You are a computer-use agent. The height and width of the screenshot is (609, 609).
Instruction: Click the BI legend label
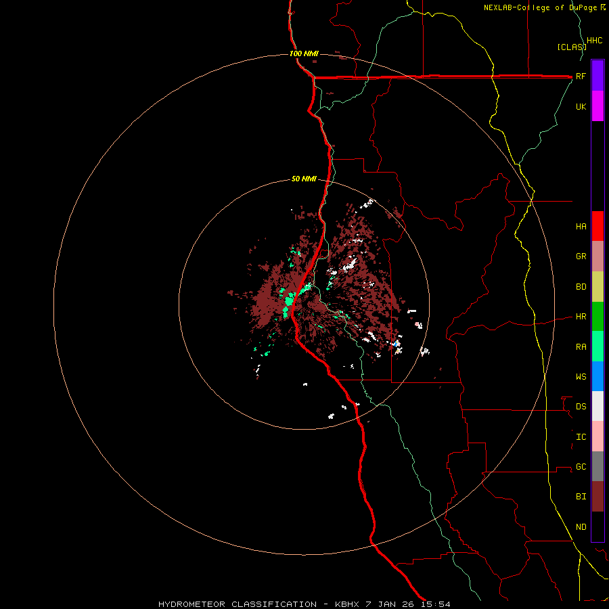581,497
